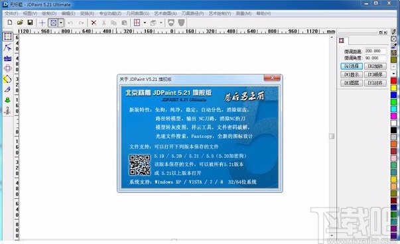Image resolution: width=400 pixels, height=244 pixels.
Task: Open the 测量(M) menu
Action: pos(243,13)
